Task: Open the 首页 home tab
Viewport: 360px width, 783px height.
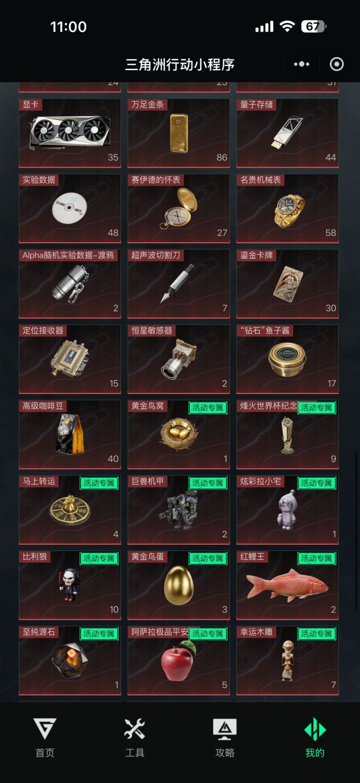Action: click(x=45, y=738)
